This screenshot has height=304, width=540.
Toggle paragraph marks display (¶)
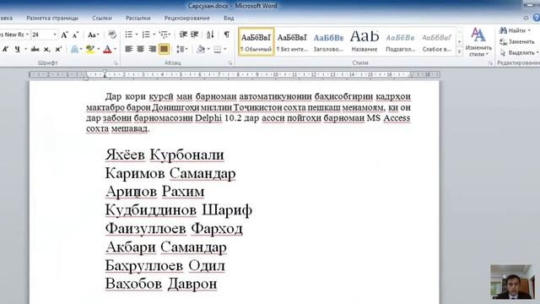click(226, 35)
